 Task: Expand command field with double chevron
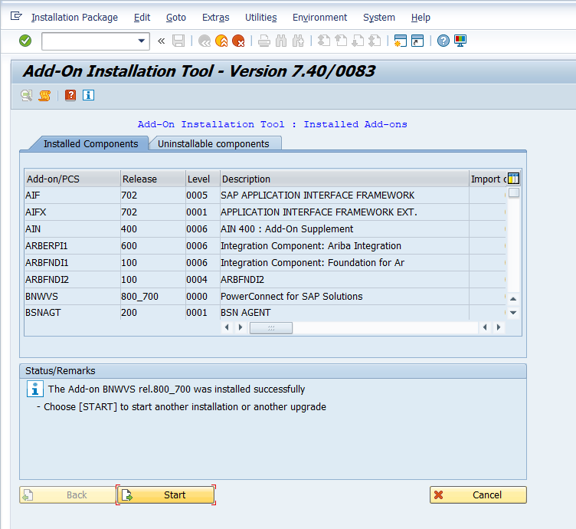point(161,41)
